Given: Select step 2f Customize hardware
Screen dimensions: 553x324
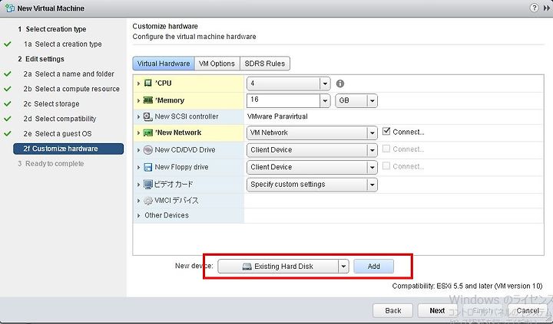Looking at the screenshot, I should pos(68,149).
